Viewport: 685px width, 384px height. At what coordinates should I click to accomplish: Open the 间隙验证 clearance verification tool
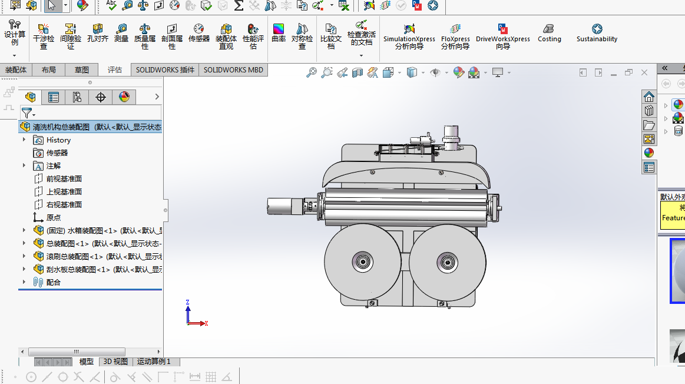(70, 37)
